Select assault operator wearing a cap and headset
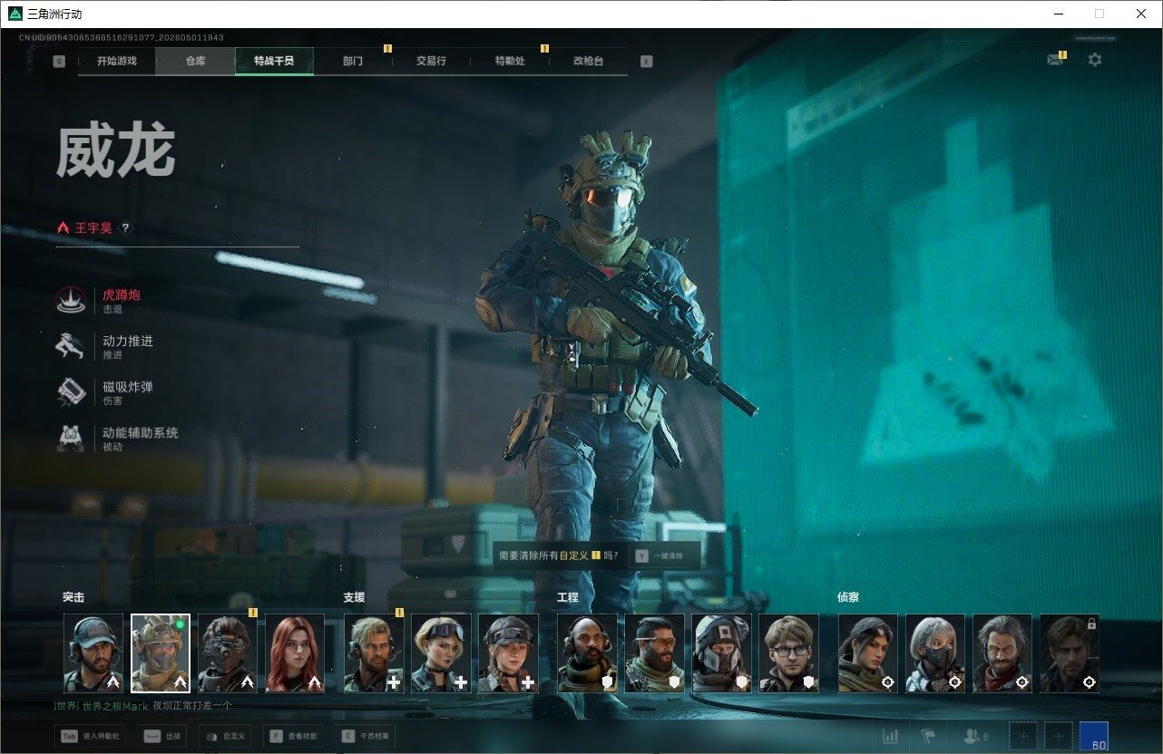This screenshot has width=1163, height=754. click(x=93, y=653)
